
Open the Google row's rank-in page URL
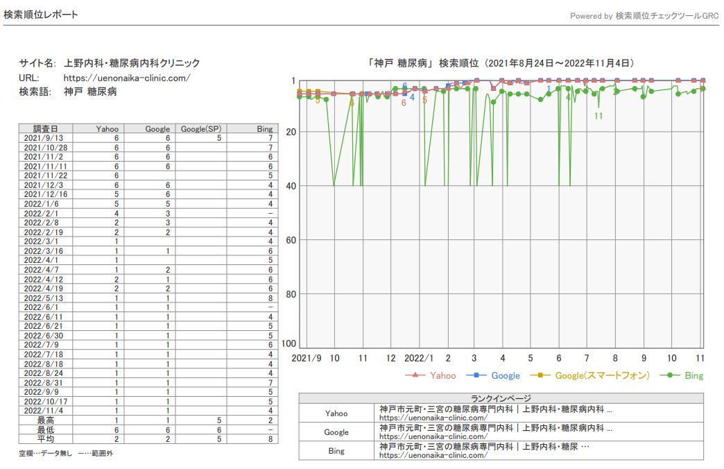pos(433,436)
